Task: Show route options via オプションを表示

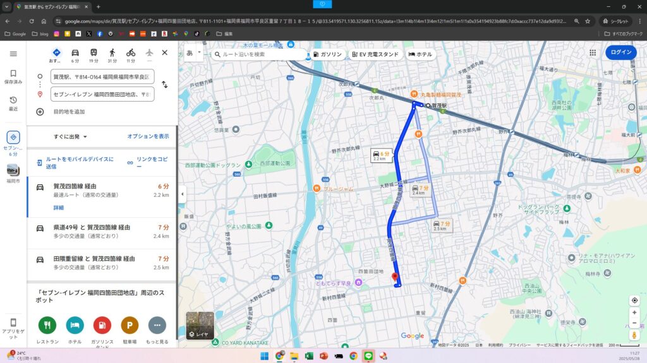Action: 148,136
